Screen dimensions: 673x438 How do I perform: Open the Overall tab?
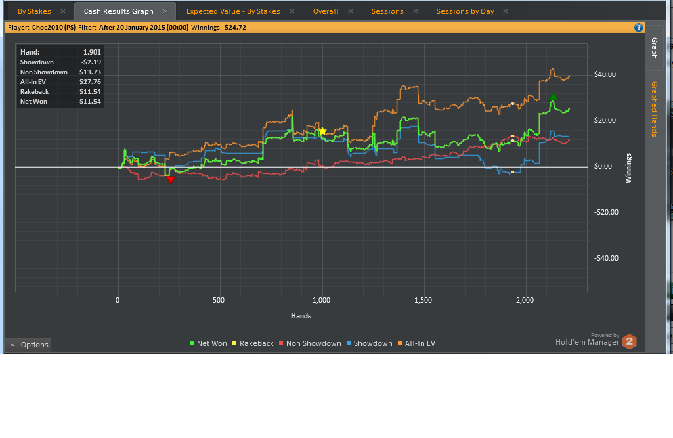pos(326,11)
